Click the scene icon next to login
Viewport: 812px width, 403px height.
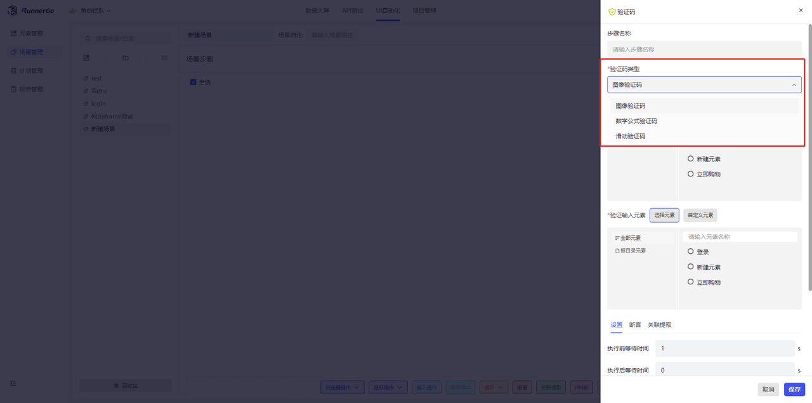[86, 103]
